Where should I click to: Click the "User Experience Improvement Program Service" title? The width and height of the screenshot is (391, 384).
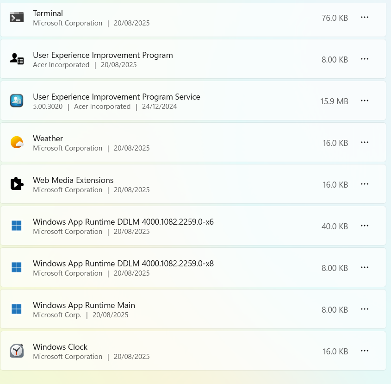coord(117,97)
